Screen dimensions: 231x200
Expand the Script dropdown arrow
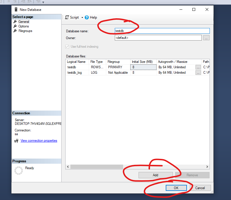coord(82,17)
